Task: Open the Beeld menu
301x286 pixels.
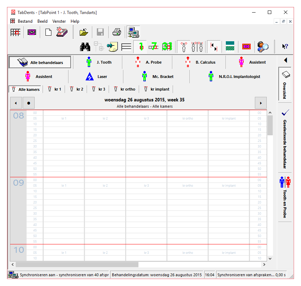Action: (x=42, y=21)
